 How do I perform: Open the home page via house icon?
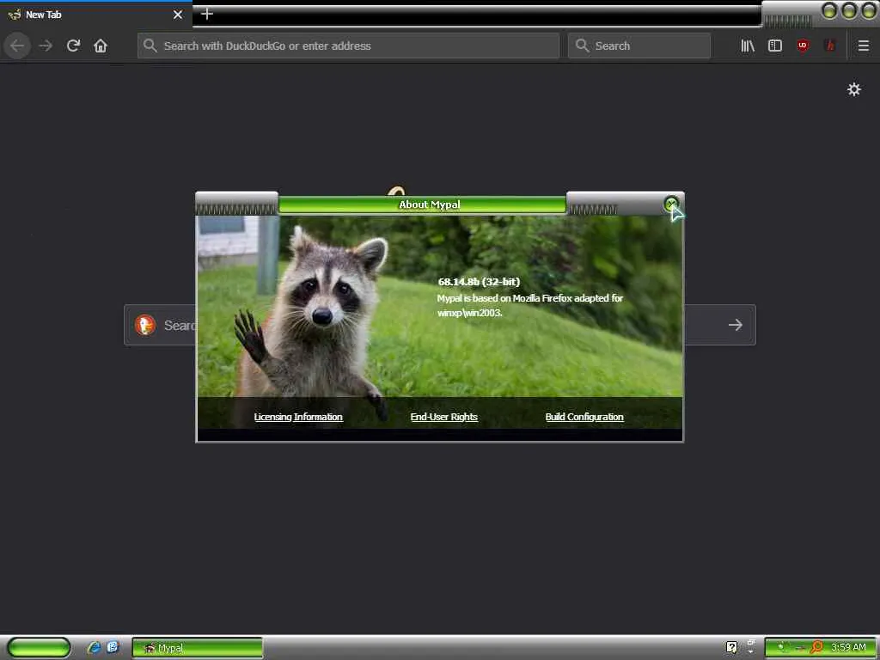tap(101, 46)
